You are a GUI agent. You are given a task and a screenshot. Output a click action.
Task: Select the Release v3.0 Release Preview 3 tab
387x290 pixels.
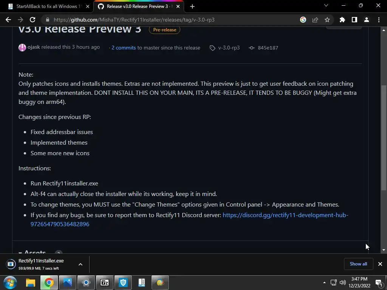138,6
